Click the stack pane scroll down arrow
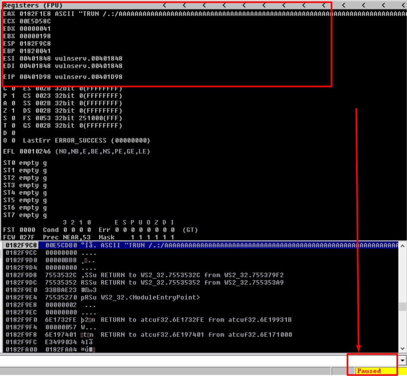Viewport: 407px width, 376px height. pyautogui.click(x=402, y=349)
